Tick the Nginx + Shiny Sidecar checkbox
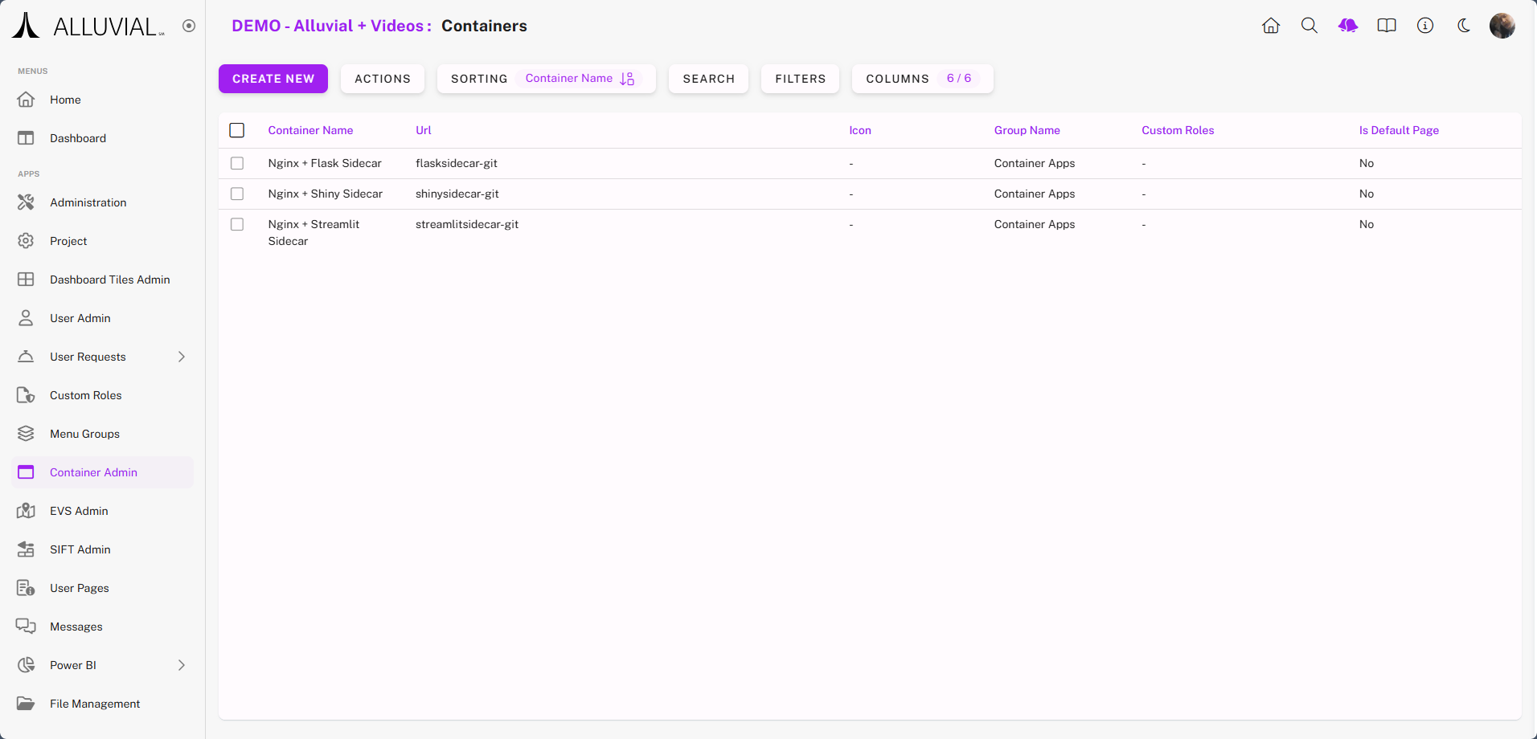This screenshot has height=739, width=1537. [237, 194]
